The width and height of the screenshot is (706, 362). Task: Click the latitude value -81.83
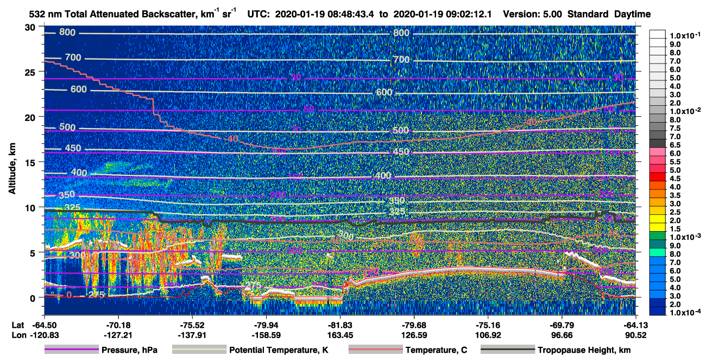(340, 326)
